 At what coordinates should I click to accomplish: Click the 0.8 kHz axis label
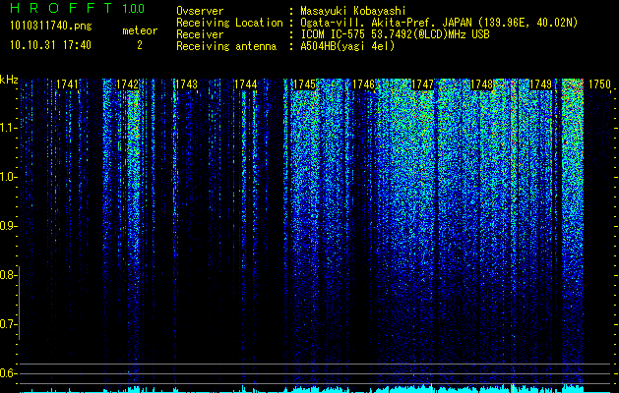(x=8, y=275)
